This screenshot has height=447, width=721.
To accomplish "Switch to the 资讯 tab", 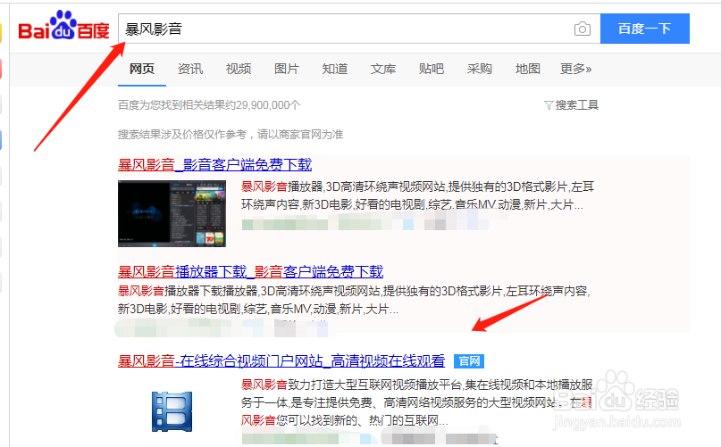I will point(190,69).
